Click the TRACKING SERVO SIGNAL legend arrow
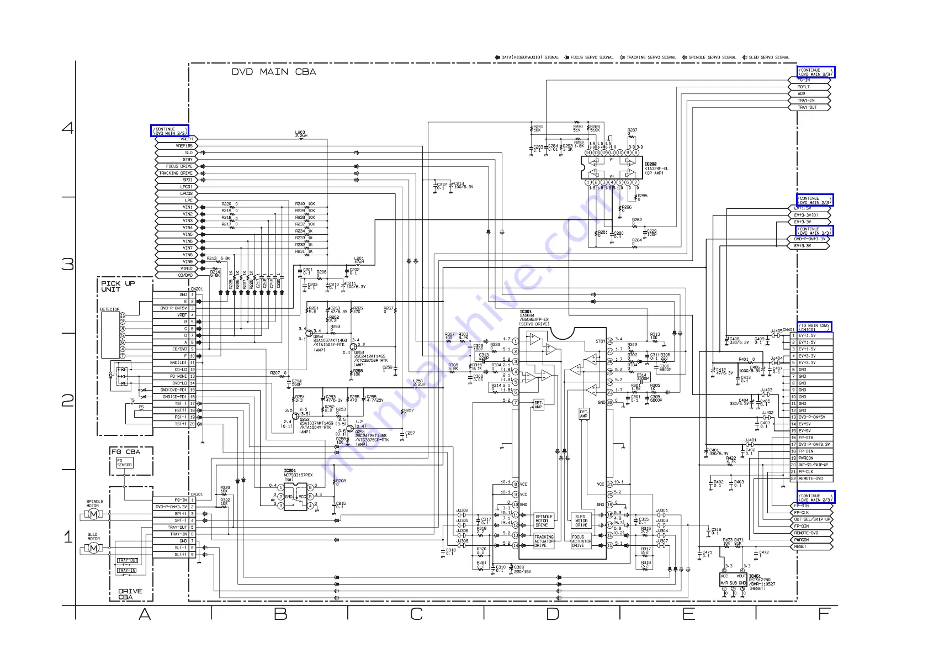939x658 pixels. click(622, 57)
